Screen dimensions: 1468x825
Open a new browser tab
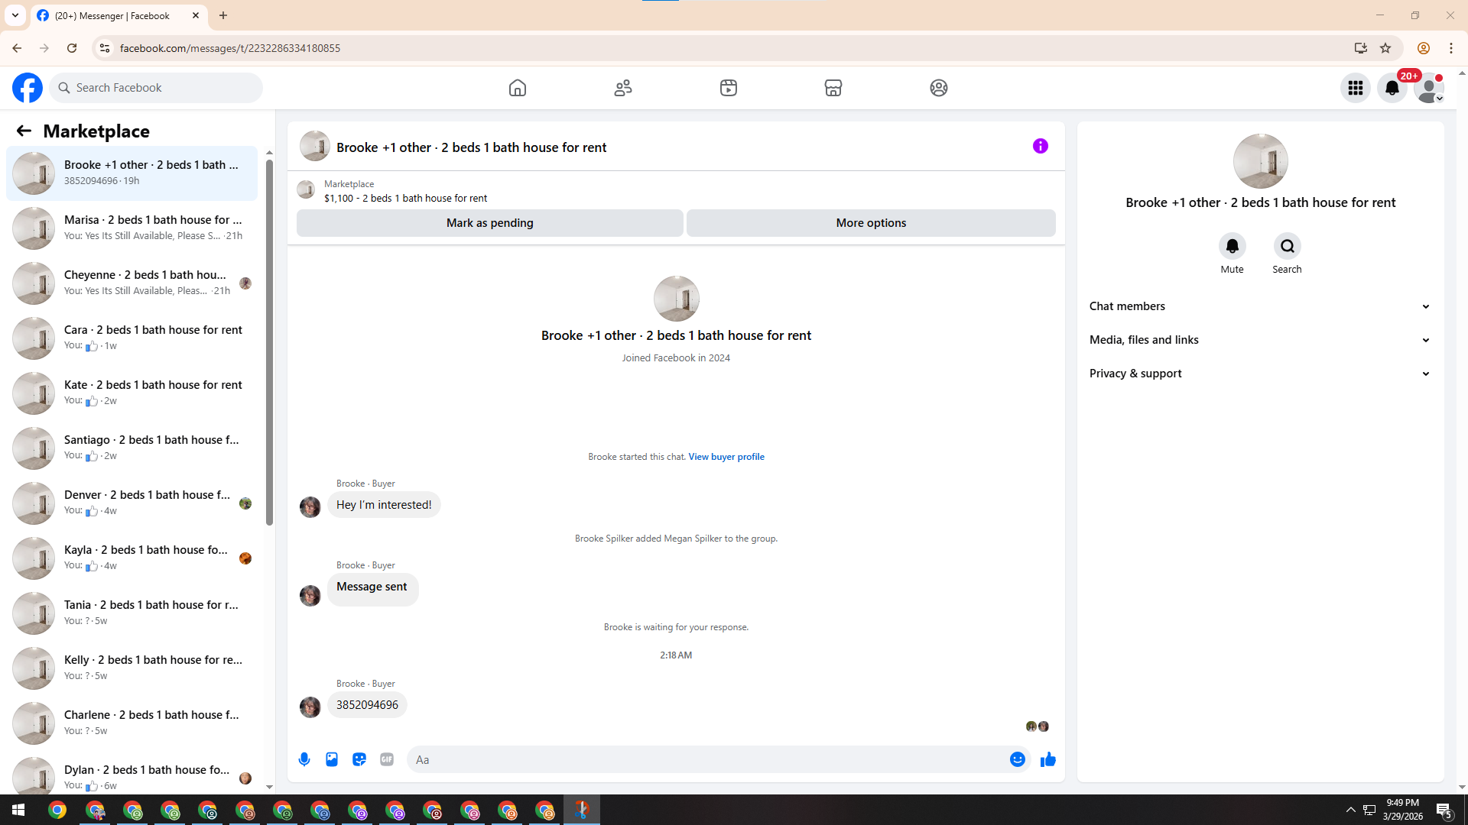click(x=223, y=15)
